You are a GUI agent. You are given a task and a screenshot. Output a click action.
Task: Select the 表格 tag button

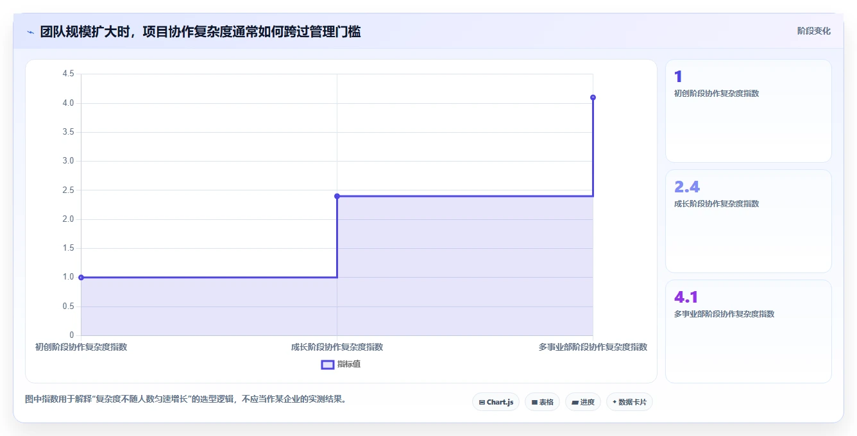click(x=542, y=402)
